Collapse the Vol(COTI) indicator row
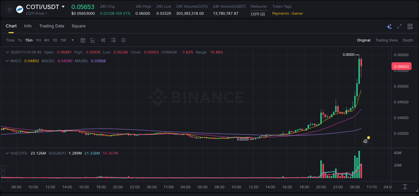The height and width of the screenshot is (196, 419). [x=7, y=153]
